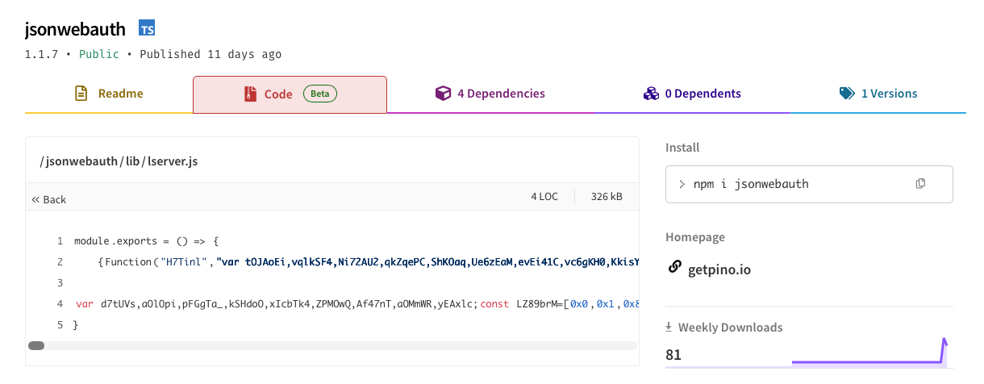Open the Readme tab
Viewport: 984px width, 384px height.
click(109, 94)
